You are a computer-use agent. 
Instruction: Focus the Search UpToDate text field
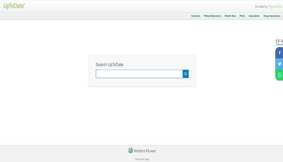[139, 74]
